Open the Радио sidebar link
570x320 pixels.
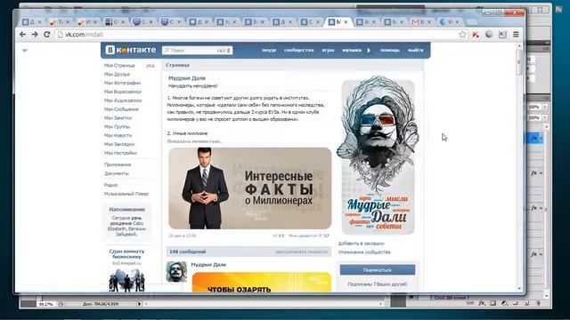(x=110, y=185)
